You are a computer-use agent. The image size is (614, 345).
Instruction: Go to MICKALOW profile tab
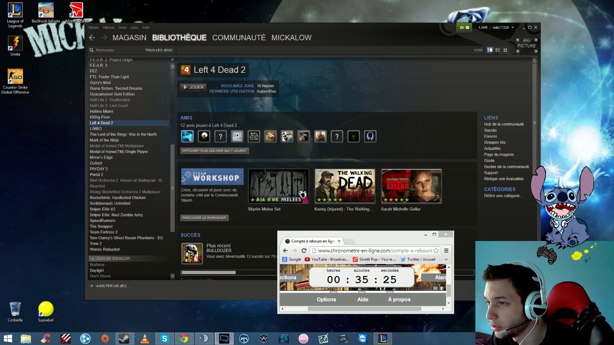[x=292, y=37]
